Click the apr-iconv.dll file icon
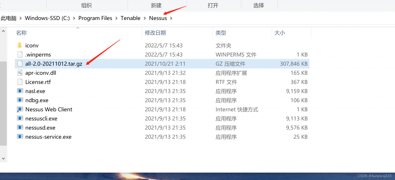The image size is (395, 180). [20, 73]
